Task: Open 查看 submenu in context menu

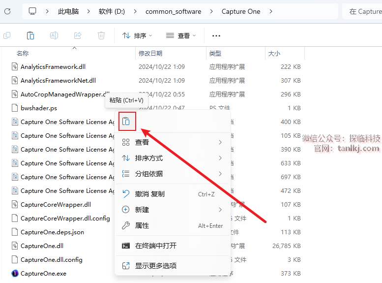Action: coord(173,142)
